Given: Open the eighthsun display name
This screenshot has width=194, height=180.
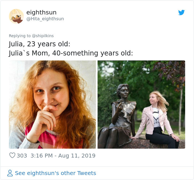Looking at the screenshot, I should 42,12.
